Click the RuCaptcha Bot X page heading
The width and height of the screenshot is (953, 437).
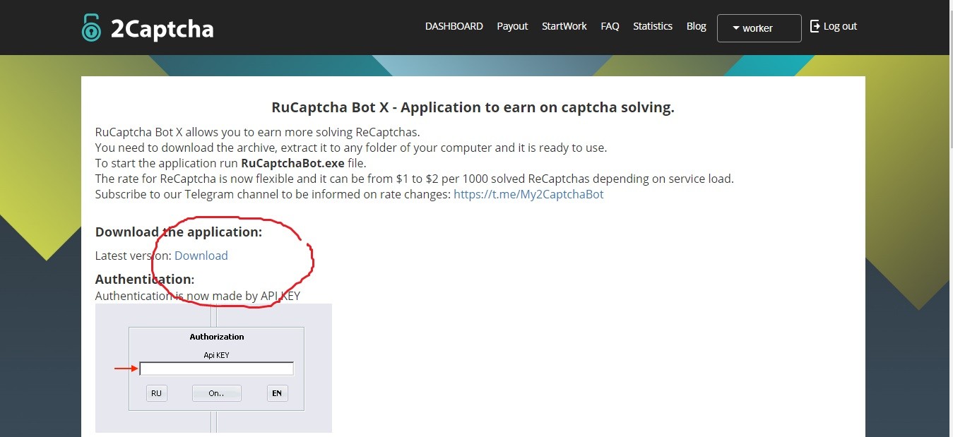[x=473, y=107]
